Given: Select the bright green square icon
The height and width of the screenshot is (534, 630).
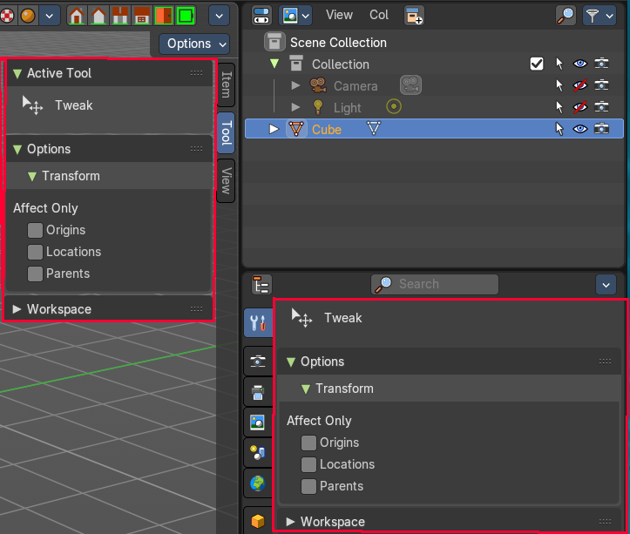Looking at the screenshot, I should (186, 16).
